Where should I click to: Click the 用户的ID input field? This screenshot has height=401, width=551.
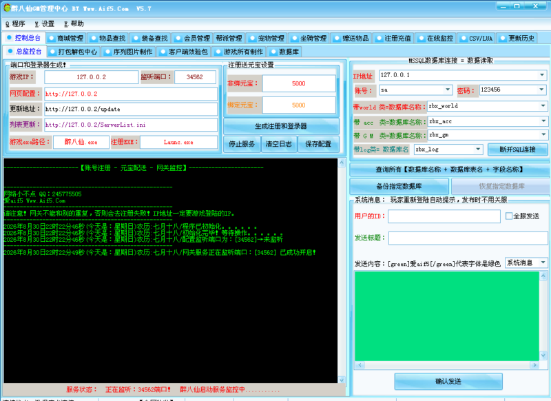(x=444, y=216)
